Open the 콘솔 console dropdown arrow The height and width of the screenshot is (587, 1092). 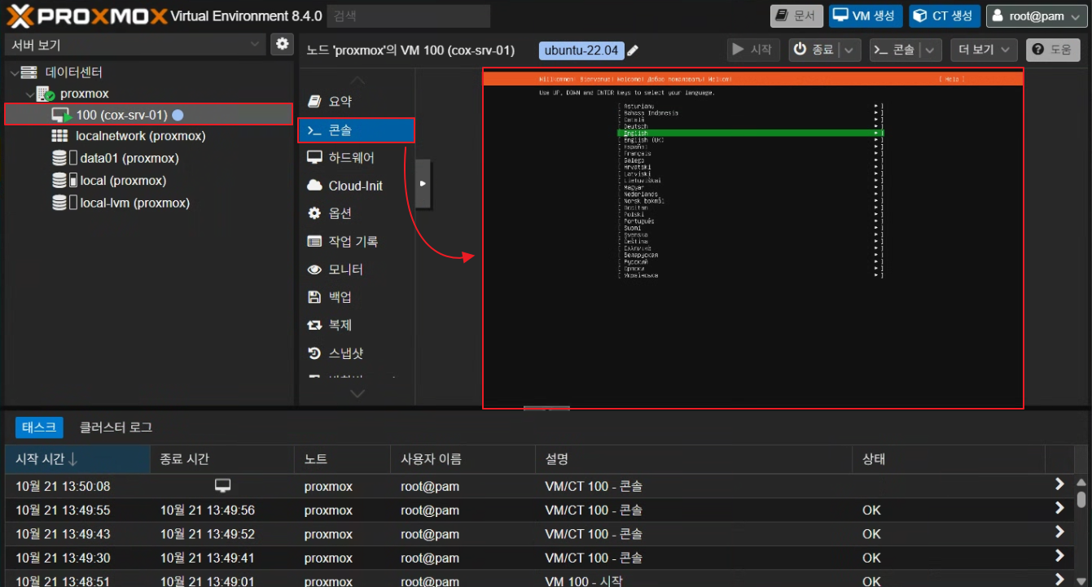[x=931, y=50]
